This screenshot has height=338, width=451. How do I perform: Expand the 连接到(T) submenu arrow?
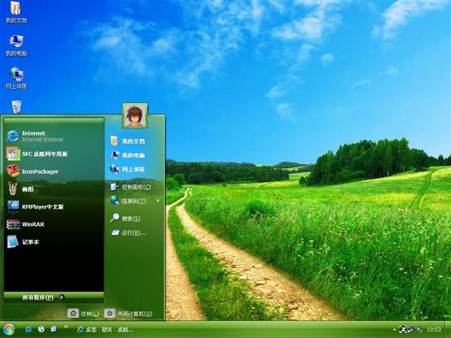(x=158, y=201)
